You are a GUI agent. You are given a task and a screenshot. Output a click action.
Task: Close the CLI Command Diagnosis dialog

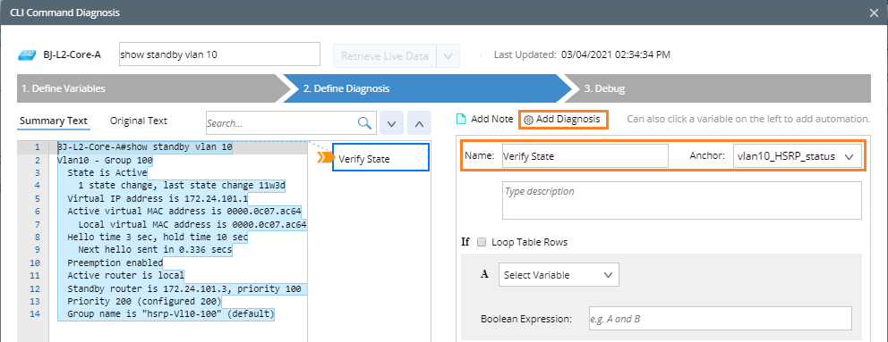(874, 13)
